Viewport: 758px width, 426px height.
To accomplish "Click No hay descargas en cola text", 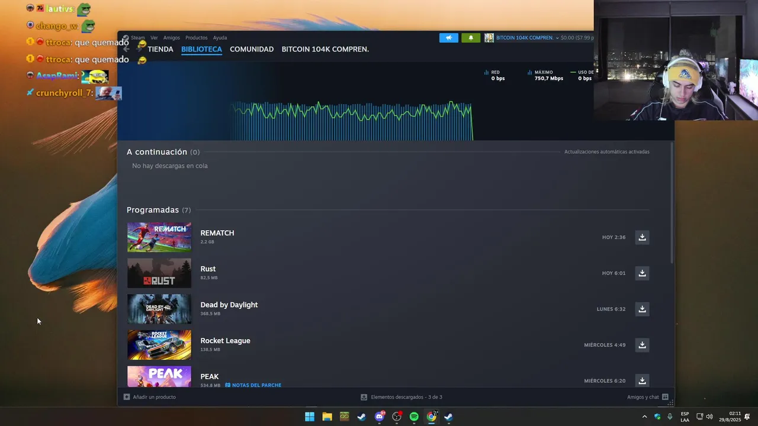I will (x=170, y=166).
